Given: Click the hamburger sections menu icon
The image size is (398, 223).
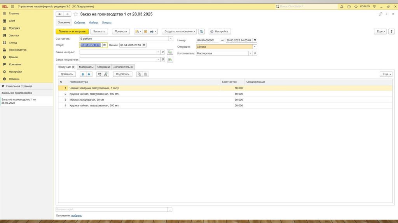Looking at the screenshot, I should click(12, 7).
